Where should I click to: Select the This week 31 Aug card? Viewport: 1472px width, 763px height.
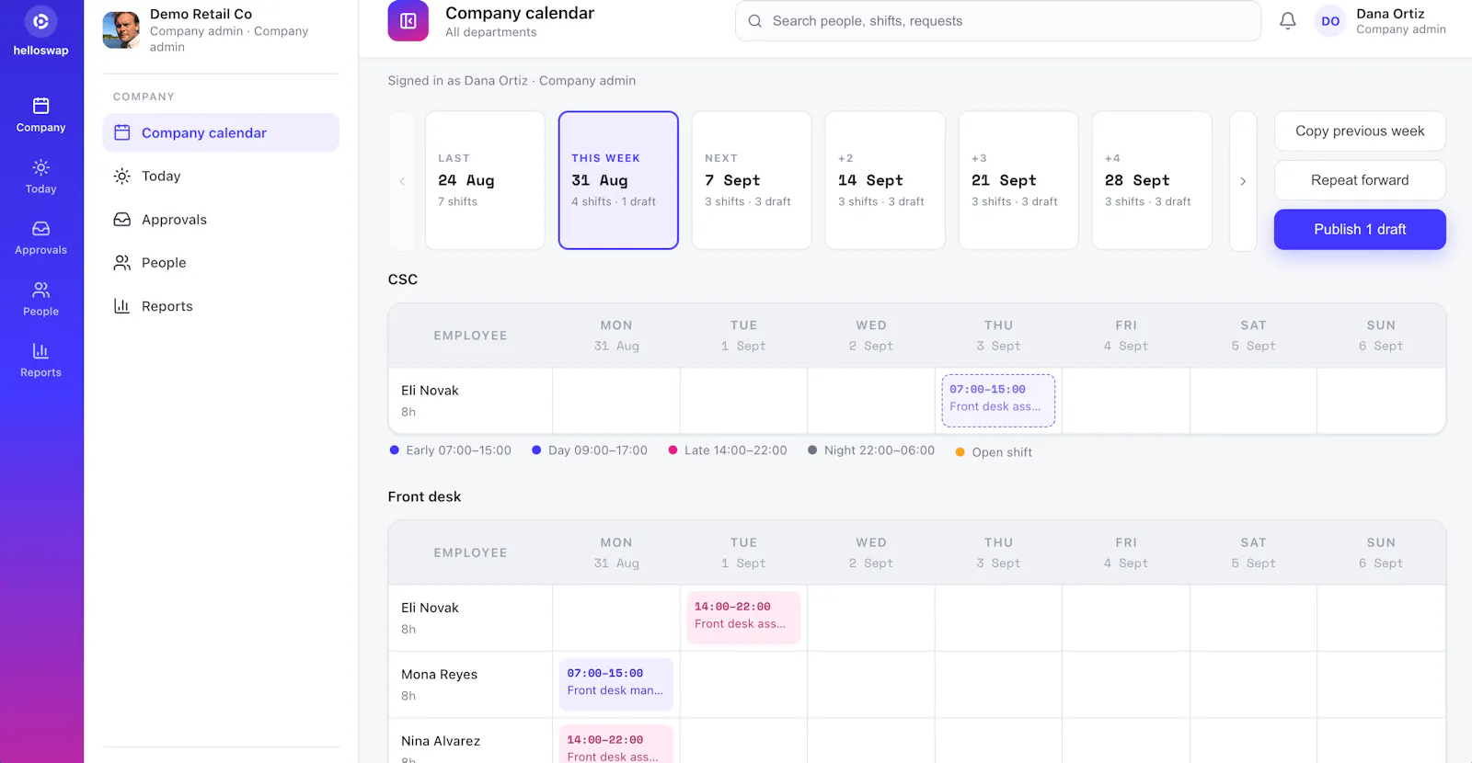(618, 180)
